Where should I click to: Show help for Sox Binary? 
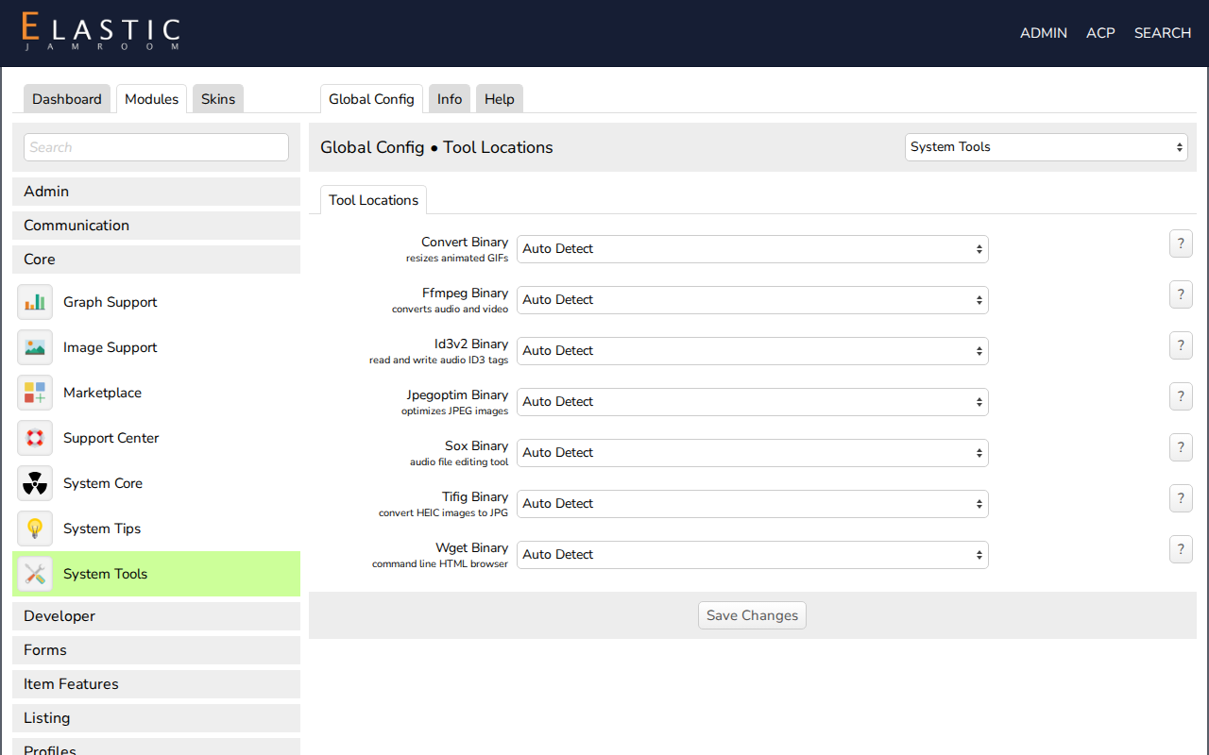[x=1181, y=447]
